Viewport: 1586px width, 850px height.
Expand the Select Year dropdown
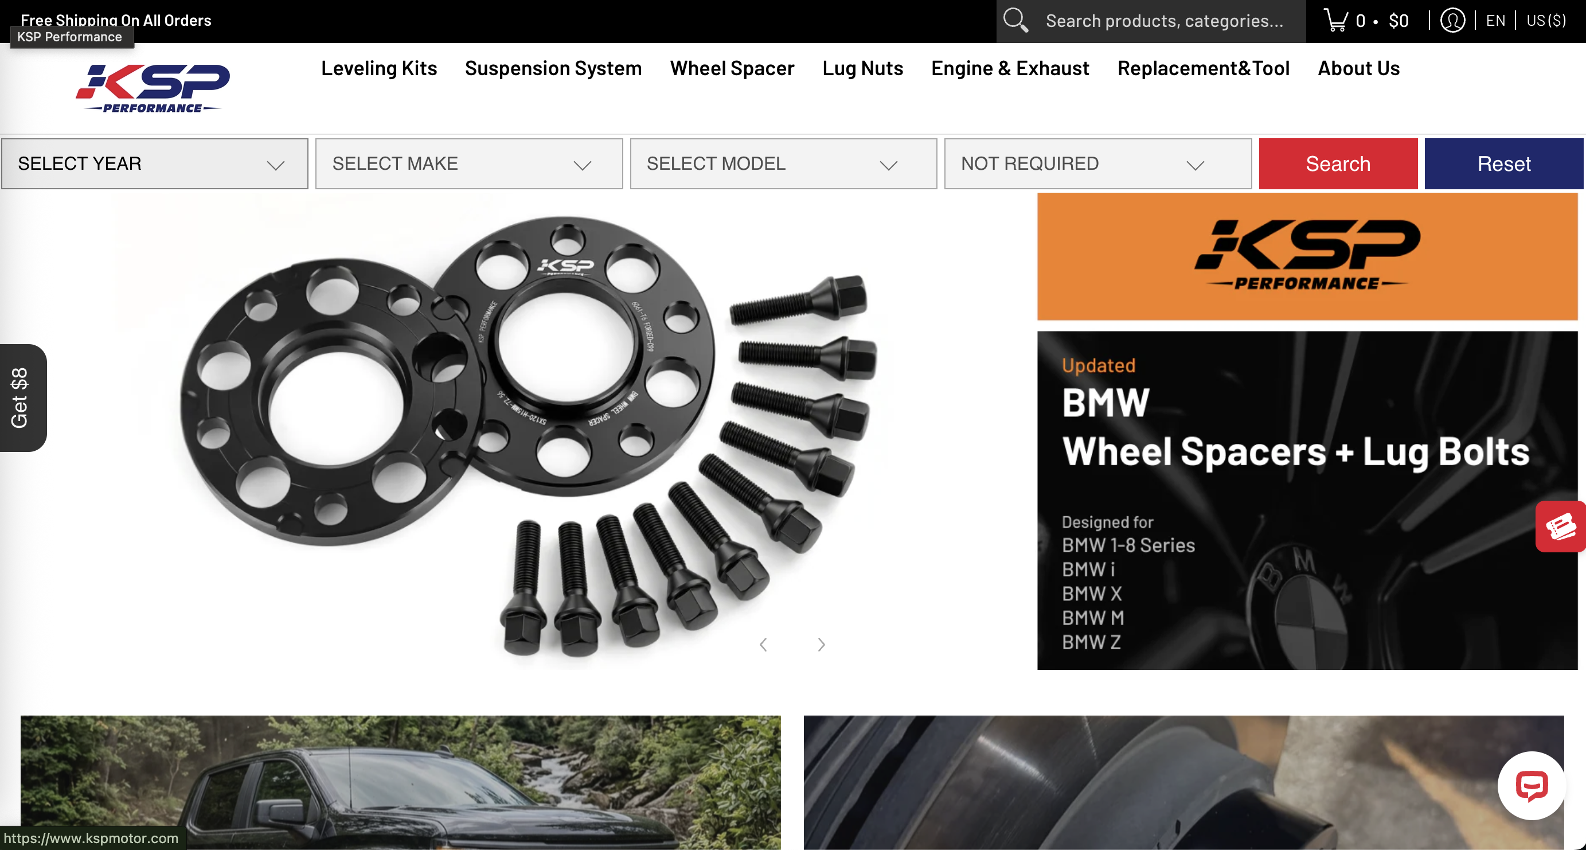click(x=155, y=164)
